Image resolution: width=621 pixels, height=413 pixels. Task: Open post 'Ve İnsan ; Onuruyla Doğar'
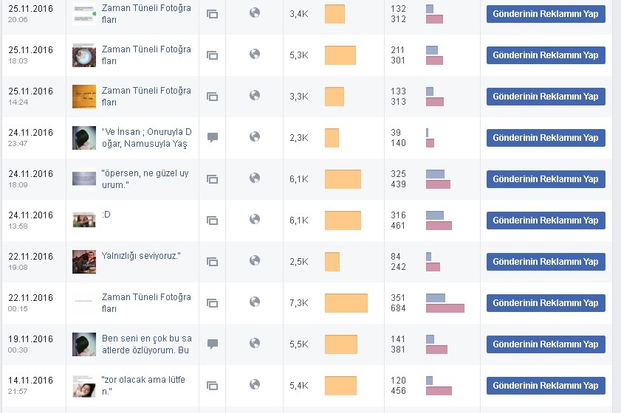click(147, 138)
